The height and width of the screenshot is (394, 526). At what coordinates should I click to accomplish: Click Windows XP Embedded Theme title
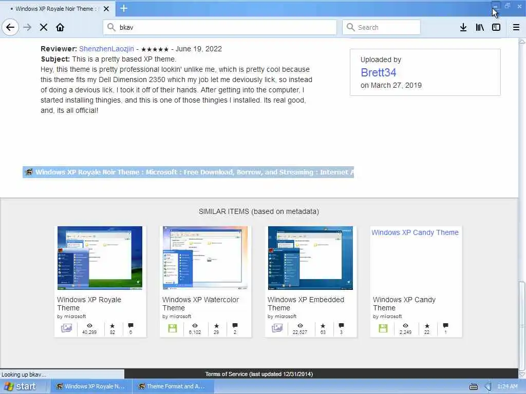(306, 304)
